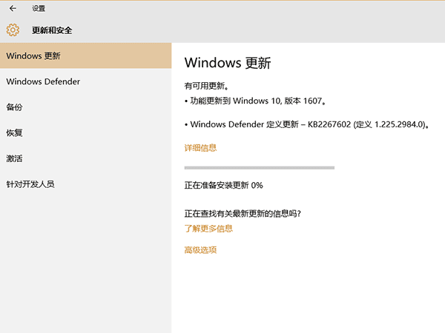Click the 了解更多信息 link
445x333 pixels.
pos(208,229)
